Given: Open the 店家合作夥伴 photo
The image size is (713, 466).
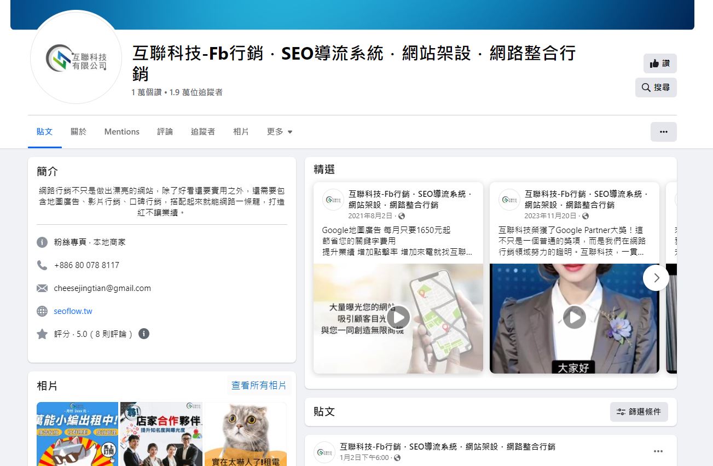Looking at the screenshot, I should pos(161,434).
